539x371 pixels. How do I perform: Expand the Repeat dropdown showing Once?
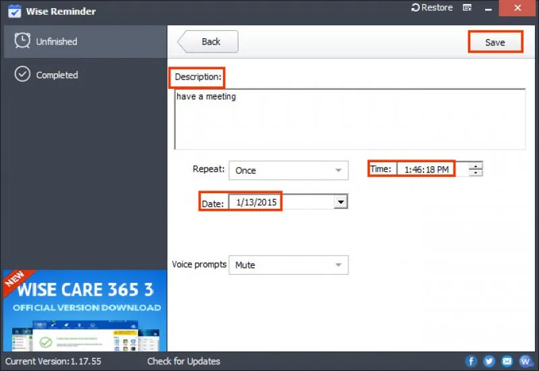pyautogui.click(x=288, y=170)
